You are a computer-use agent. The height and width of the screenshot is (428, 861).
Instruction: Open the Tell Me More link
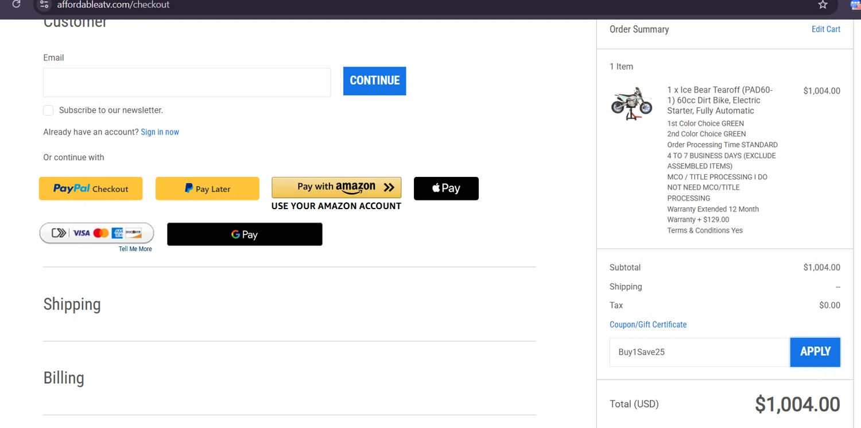point(135,249)
